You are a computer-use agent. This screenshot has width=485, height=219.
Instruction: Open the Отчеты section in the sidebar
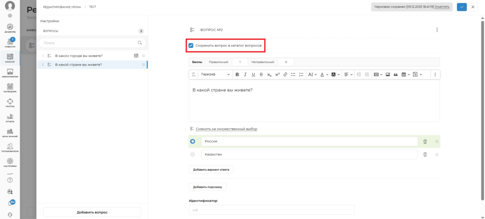10,118
